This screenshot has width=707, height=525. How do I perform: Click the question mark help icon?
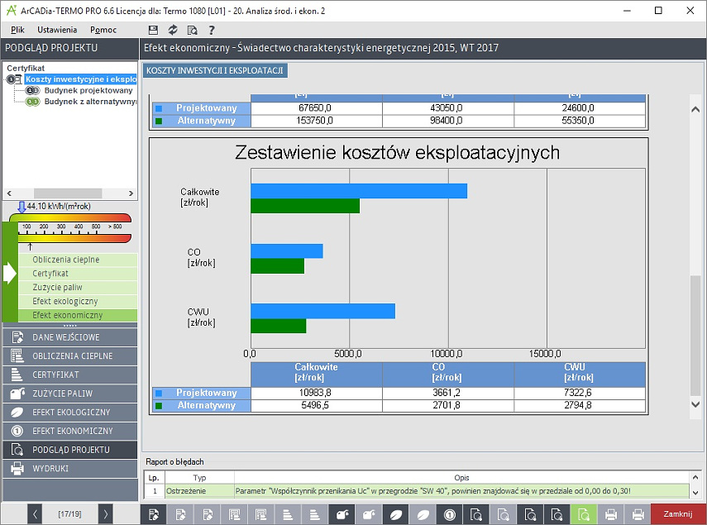212,30
